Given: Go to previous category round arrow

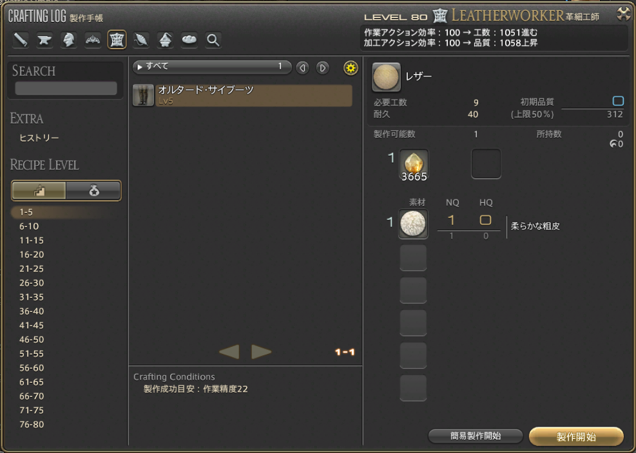Looking at the screenshot, I should click(302, 68).
